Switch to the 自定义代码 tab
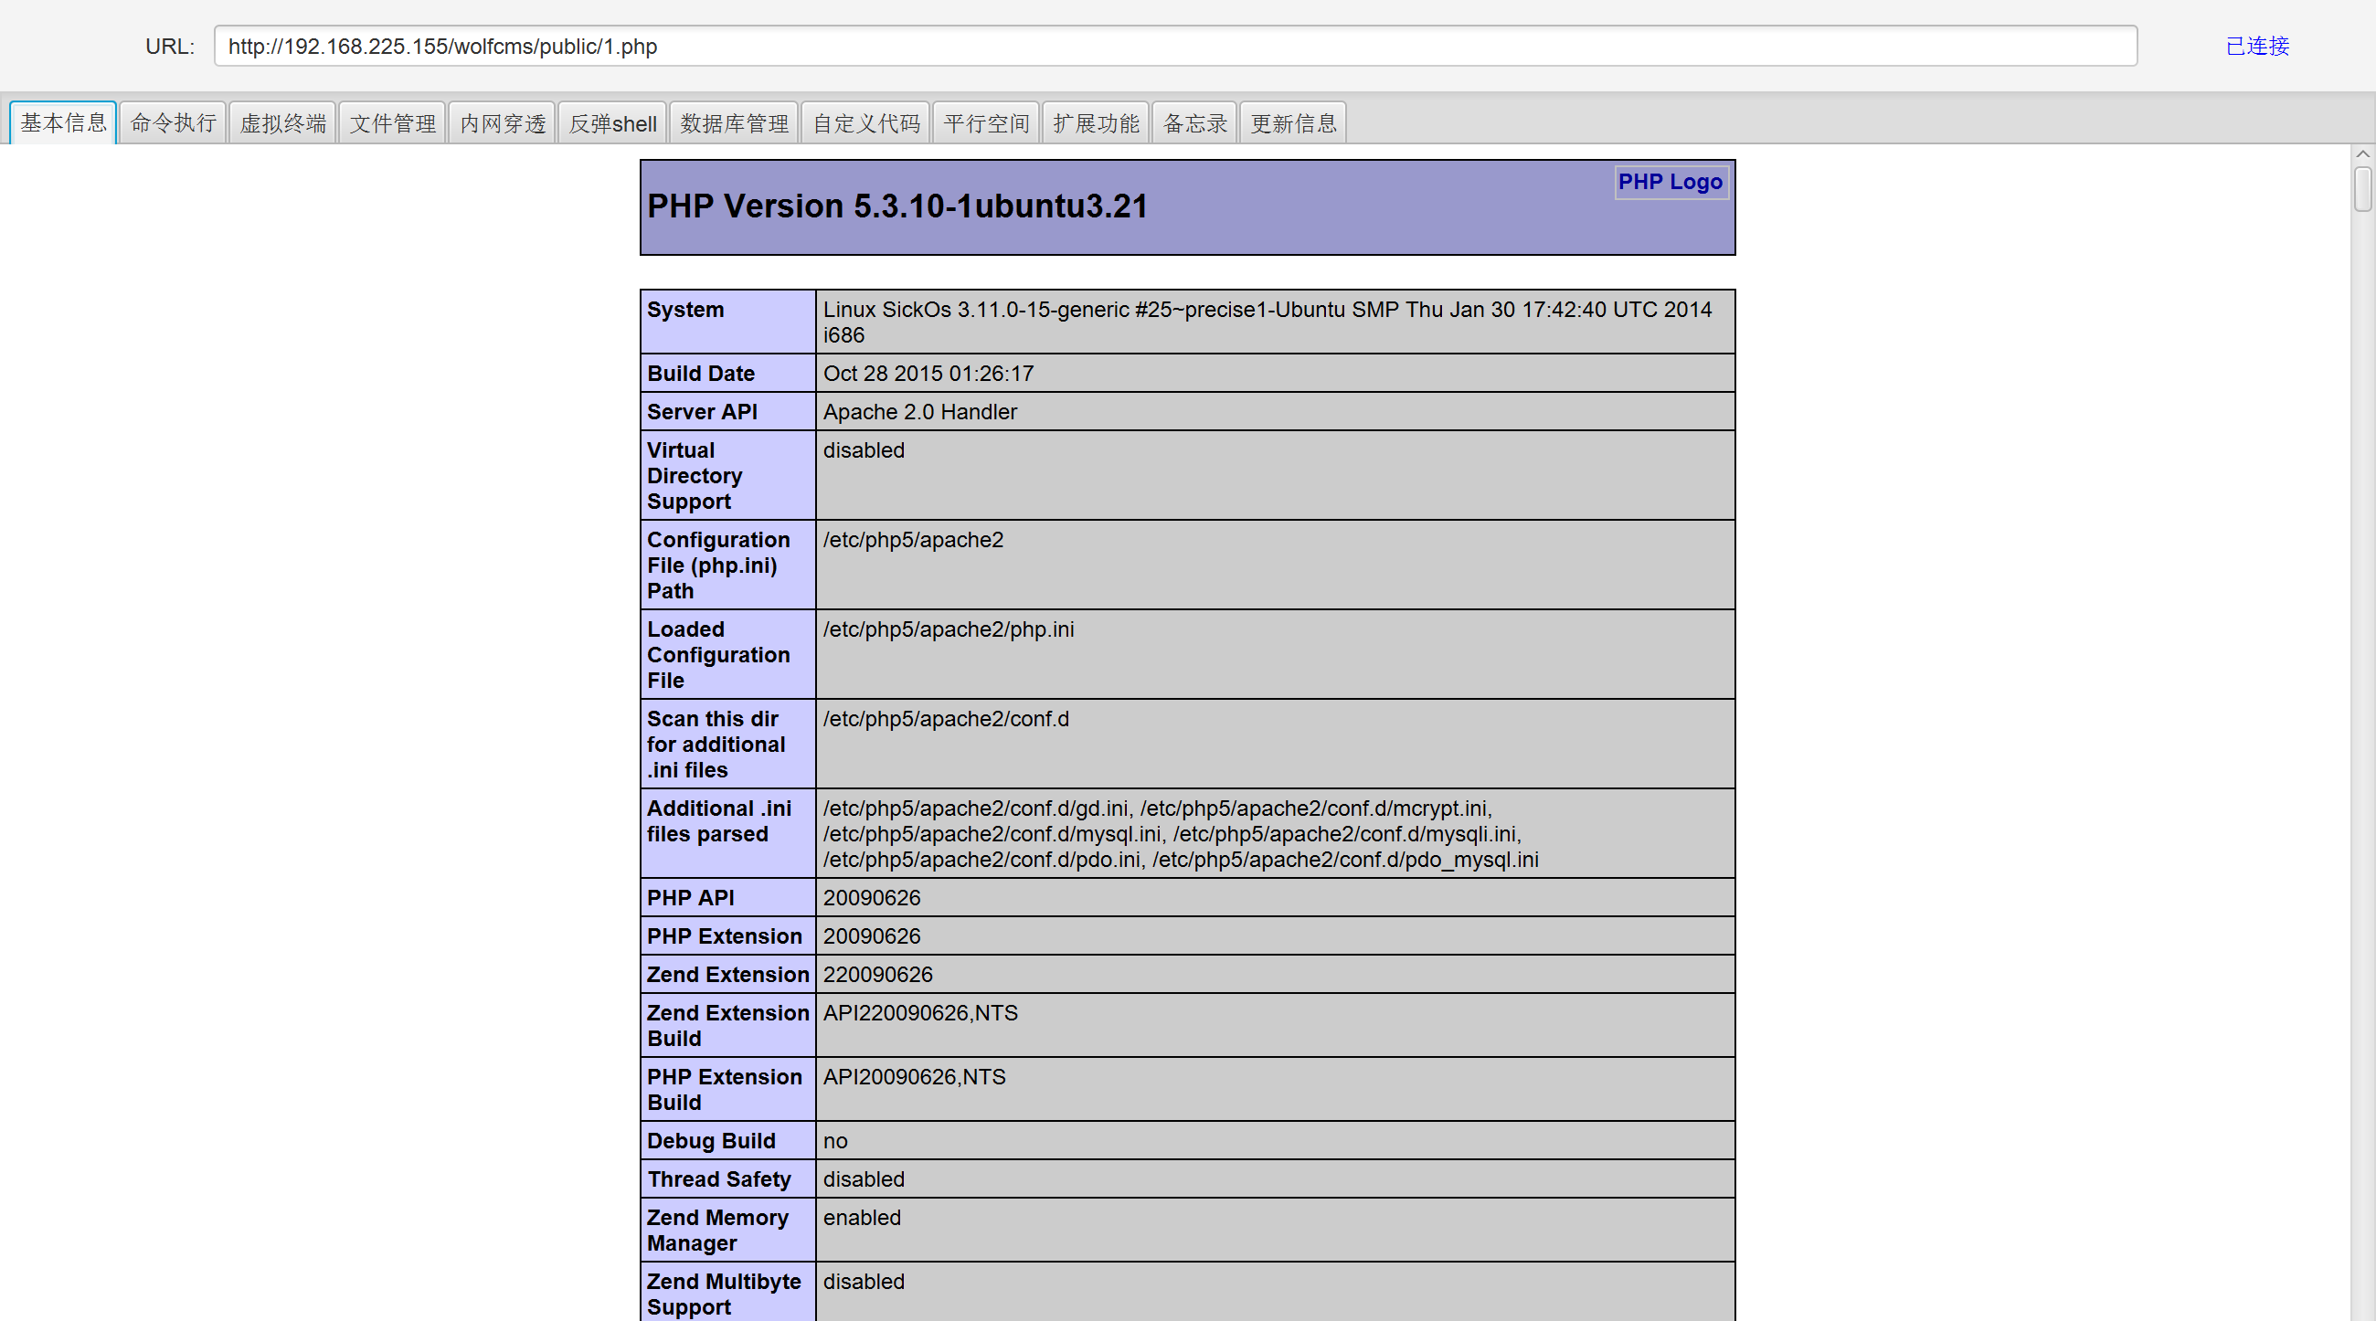 point(866,123)
